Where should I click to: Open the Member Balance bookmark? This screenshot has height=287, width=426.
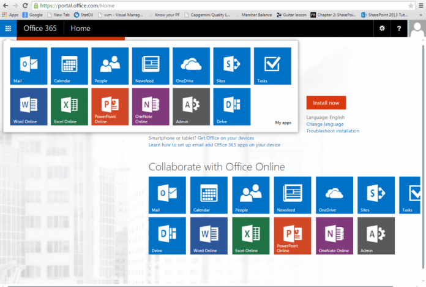click(254, 15)
